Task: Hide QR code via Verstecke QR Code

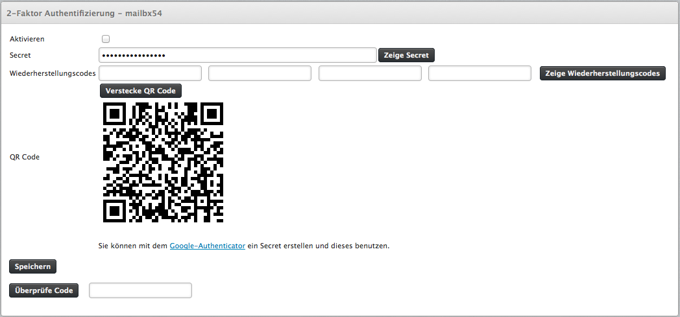Action: pyautogui.click(x=141, y=91)
